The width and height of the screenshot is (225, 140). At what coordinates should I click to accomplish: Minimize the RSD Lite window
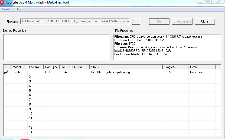coord(201,2)
